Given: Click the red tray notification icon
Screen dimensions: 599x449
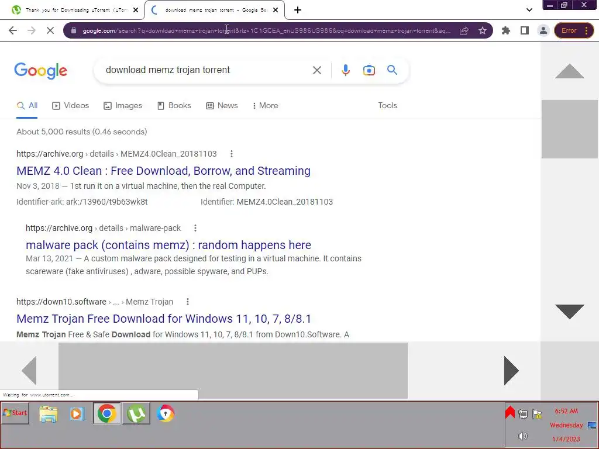Looking at the screenshot, I should coord(510,412).
